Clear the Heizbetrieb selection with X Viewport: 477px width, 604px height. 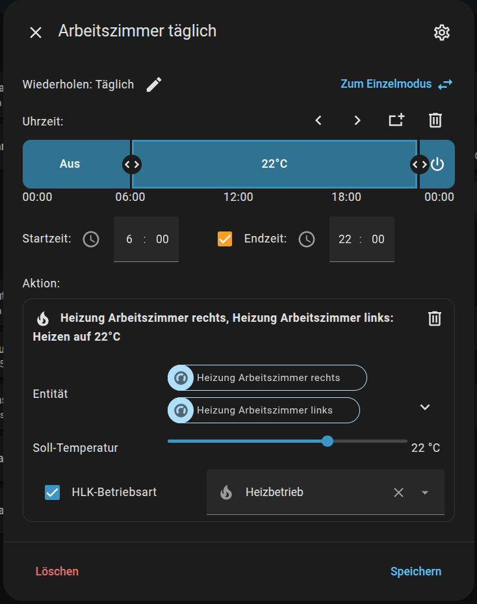pyautogui.click(x=398, y=493)
